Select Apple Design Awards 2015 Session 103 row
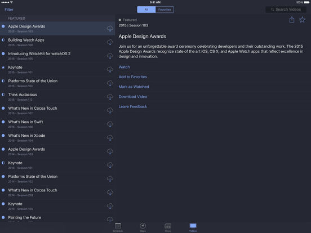Image resolution: width=311 pixels, height=233 pixels. point(57,29)
